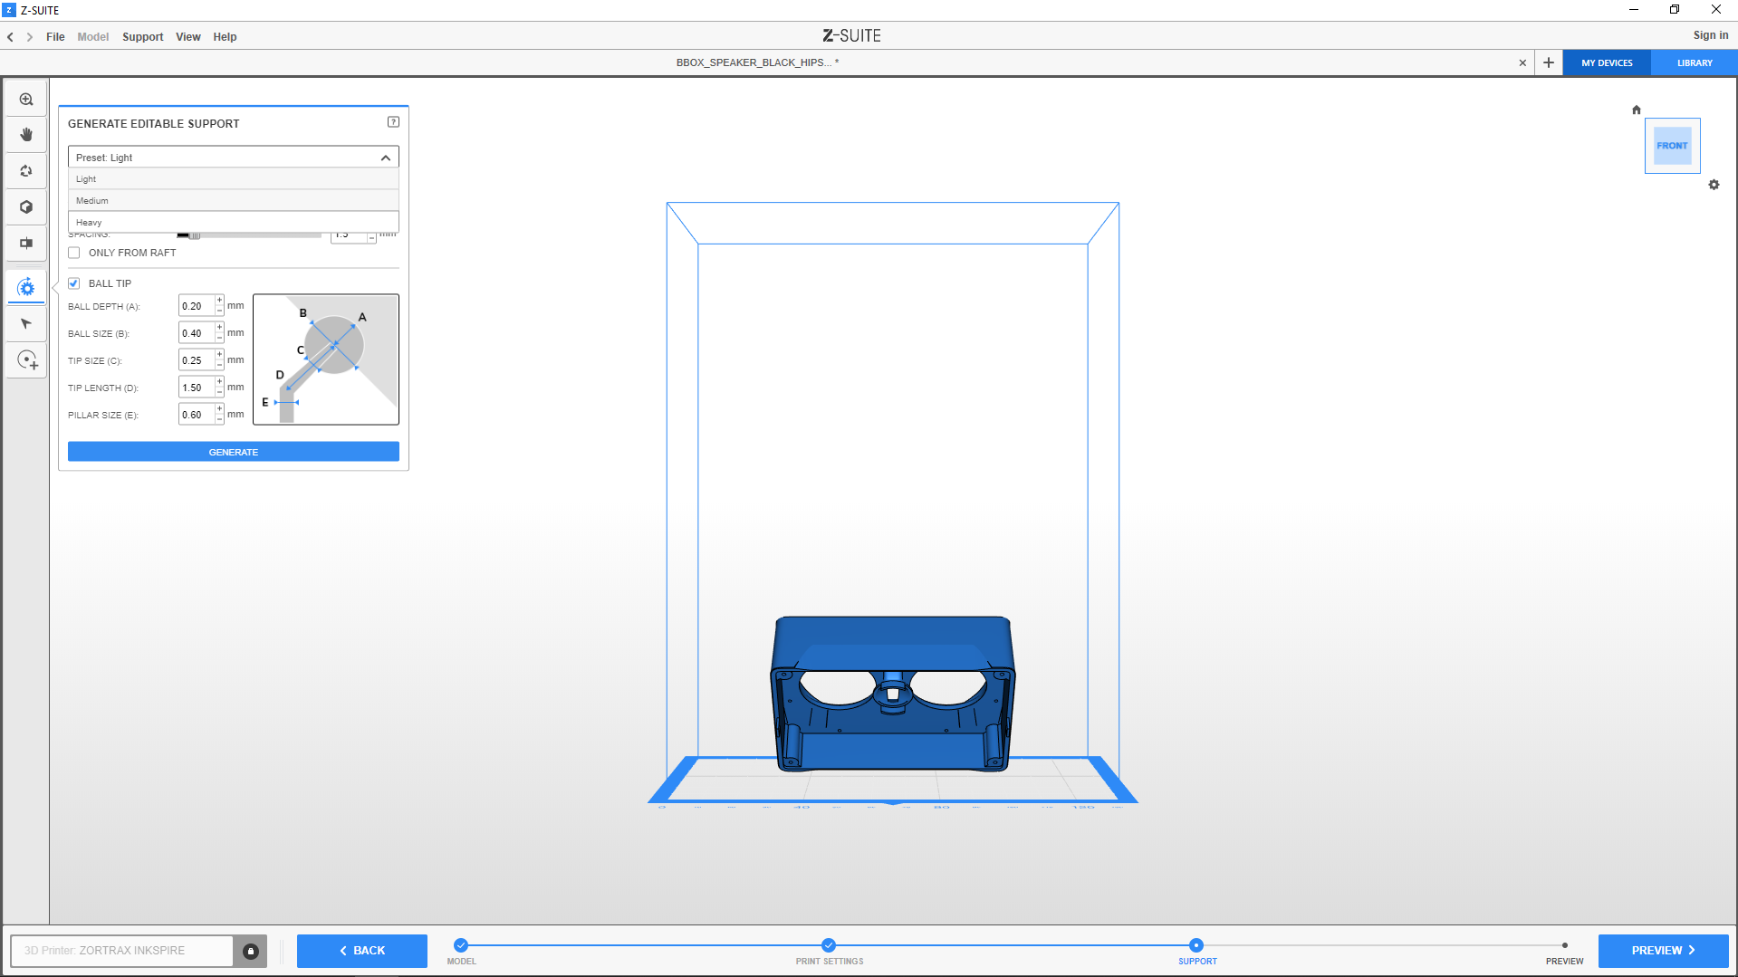The width and height of the screenshot is (1738, 977).
Task: Switch to the Library tab
Action: tap(1694, 63)
